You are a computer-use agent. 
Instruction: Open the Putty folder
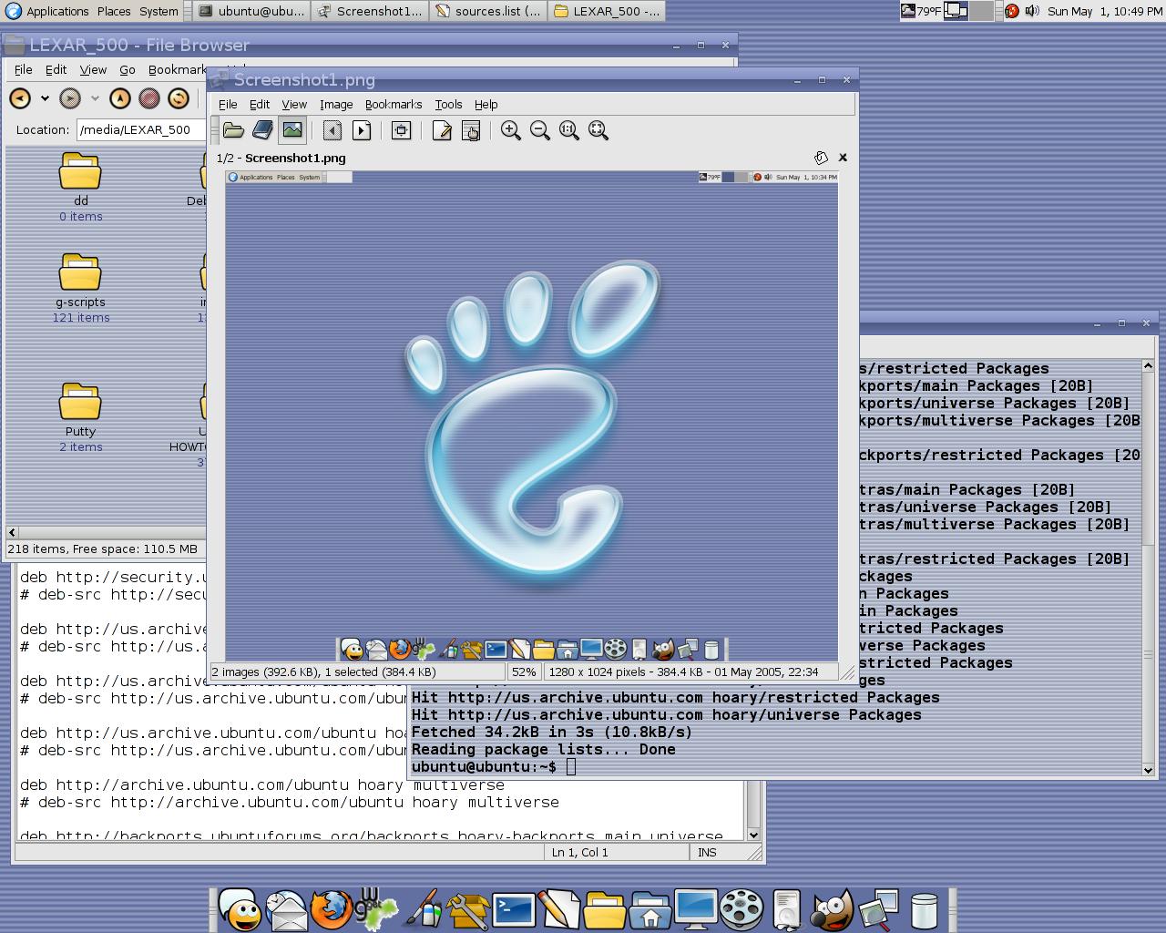[x=80, y=403]
